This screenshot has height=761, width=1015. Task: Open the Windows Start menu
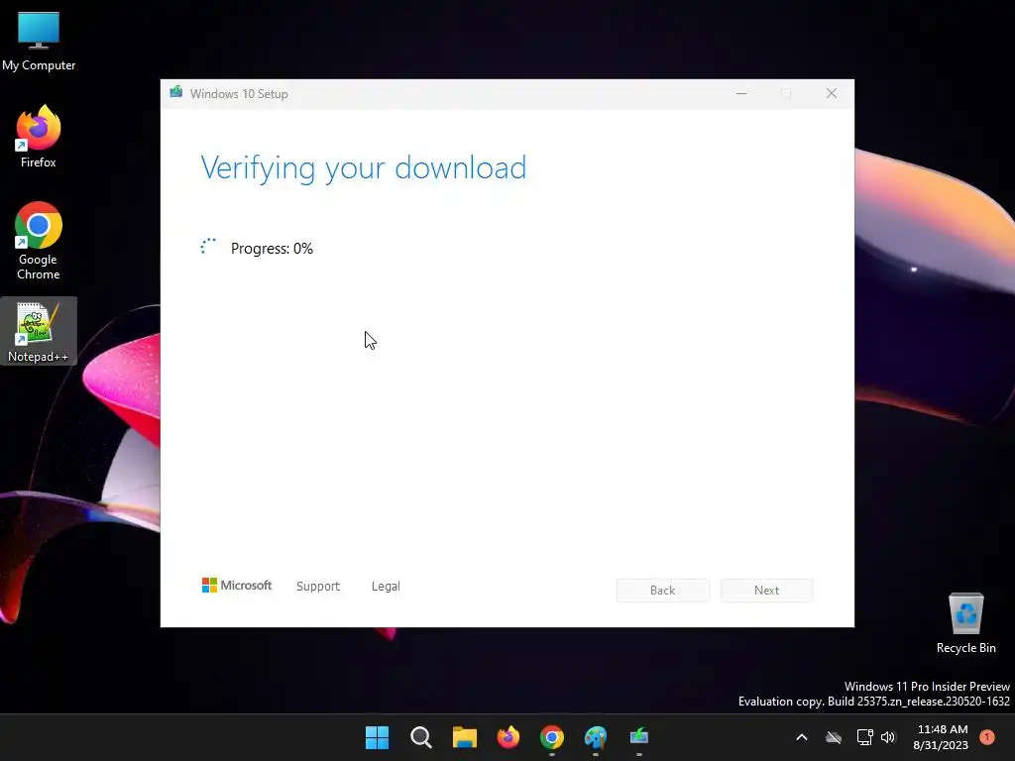pos(377,737)
